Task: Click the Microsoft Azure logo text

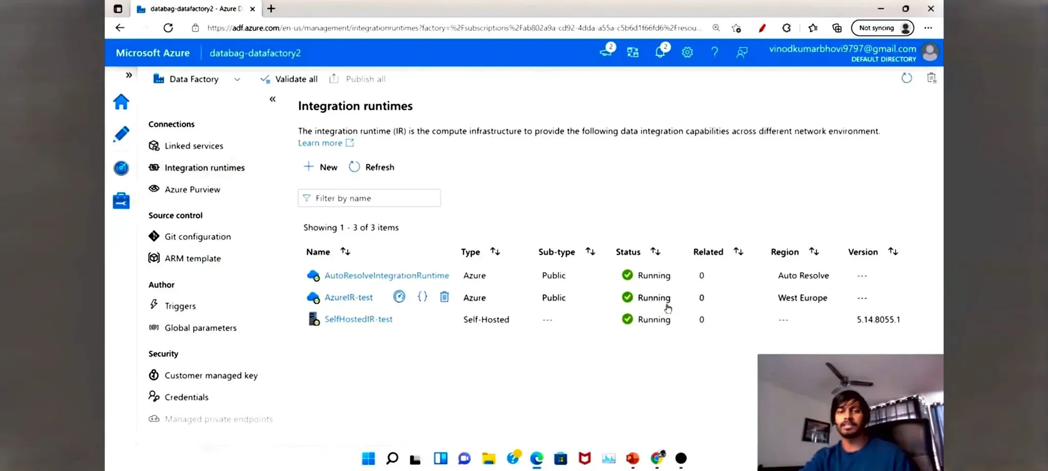Action: coord(152,53)
